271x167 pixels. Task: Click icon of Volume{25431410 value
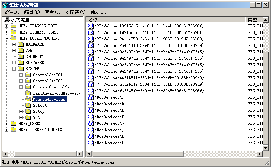91,45
